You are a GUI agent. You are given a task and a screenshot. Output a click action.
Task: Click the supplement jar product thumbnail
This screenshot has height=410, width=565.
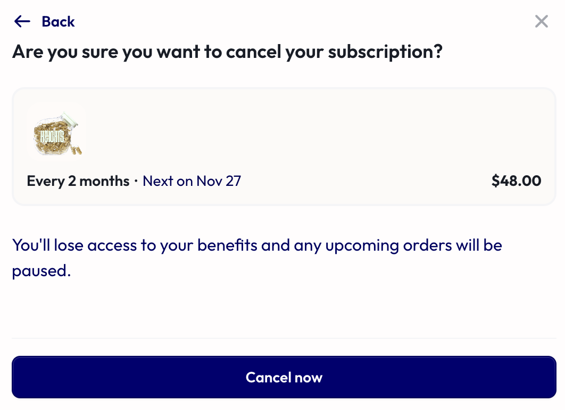[56, 132]
